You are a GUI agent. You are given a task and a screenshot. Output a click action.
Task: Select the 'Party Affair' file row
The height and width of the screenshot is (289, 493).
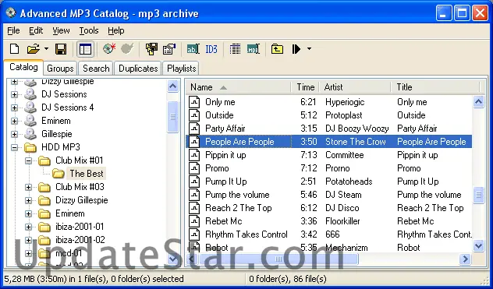click(329, 129)
